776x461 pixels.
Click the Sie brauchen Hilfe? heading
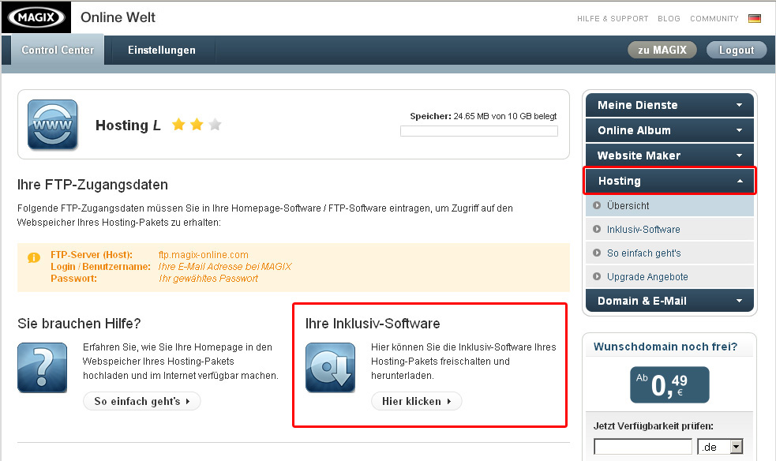pyautogui.click(x=79, y=324)
